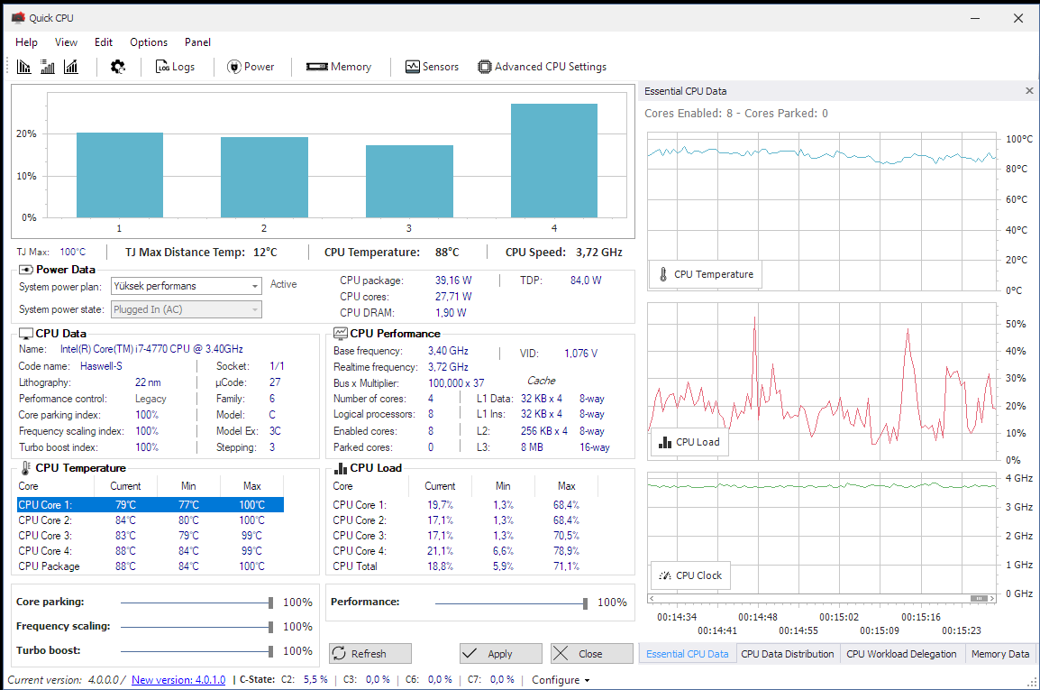Click the CPU Load graph legend
1040x690 pixels.
pyautogui.click(x=689, y=442)
